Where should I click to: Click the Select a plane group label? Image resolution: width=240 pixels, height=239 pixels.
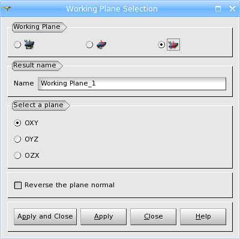[38, 105]
